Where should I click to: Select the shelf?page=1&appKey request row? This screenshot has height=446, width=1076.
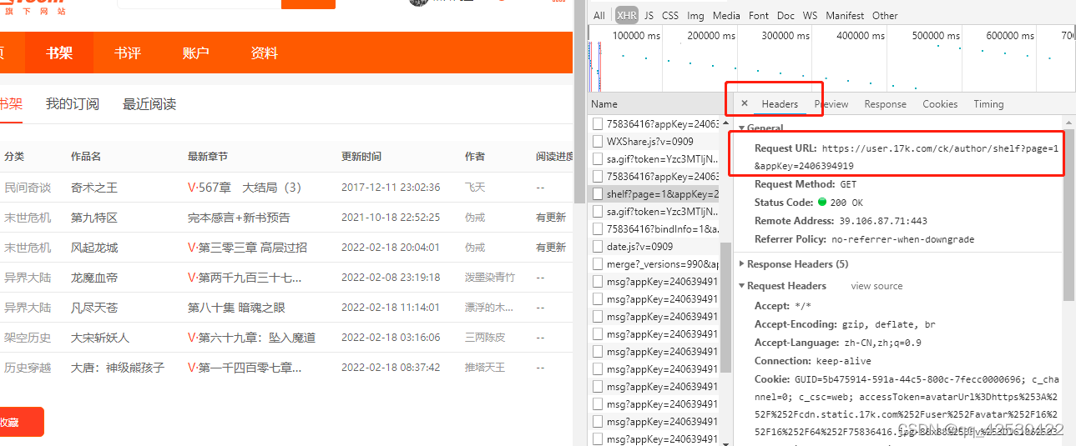(654, 193)
